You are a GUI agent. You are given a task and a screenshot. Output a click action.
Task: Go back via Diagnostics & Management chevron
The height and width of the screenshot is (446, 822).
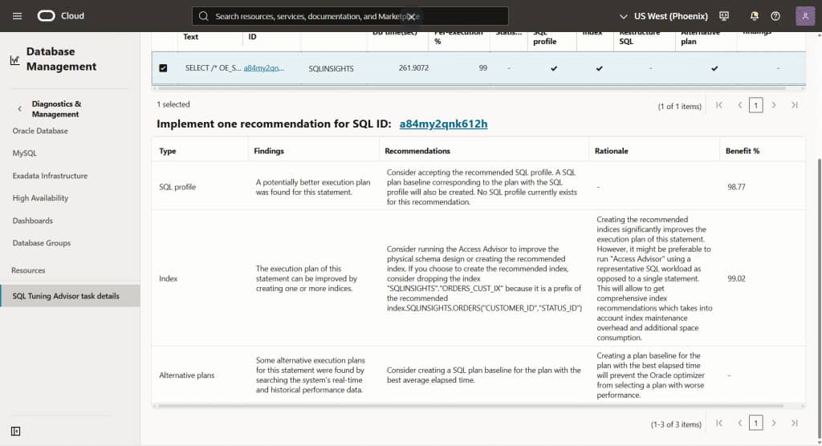19,109
